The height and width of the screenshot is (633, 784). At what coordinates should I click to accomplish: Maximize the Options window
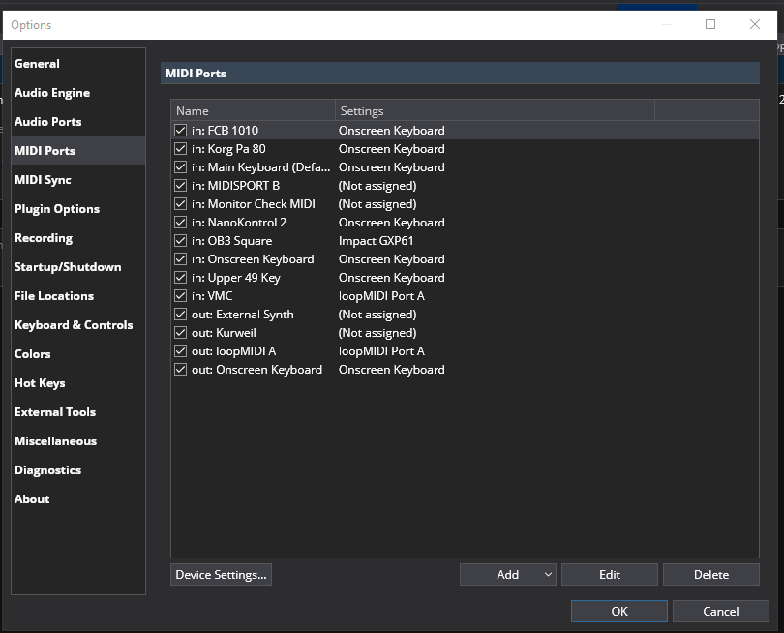click(x=710, y=25)
